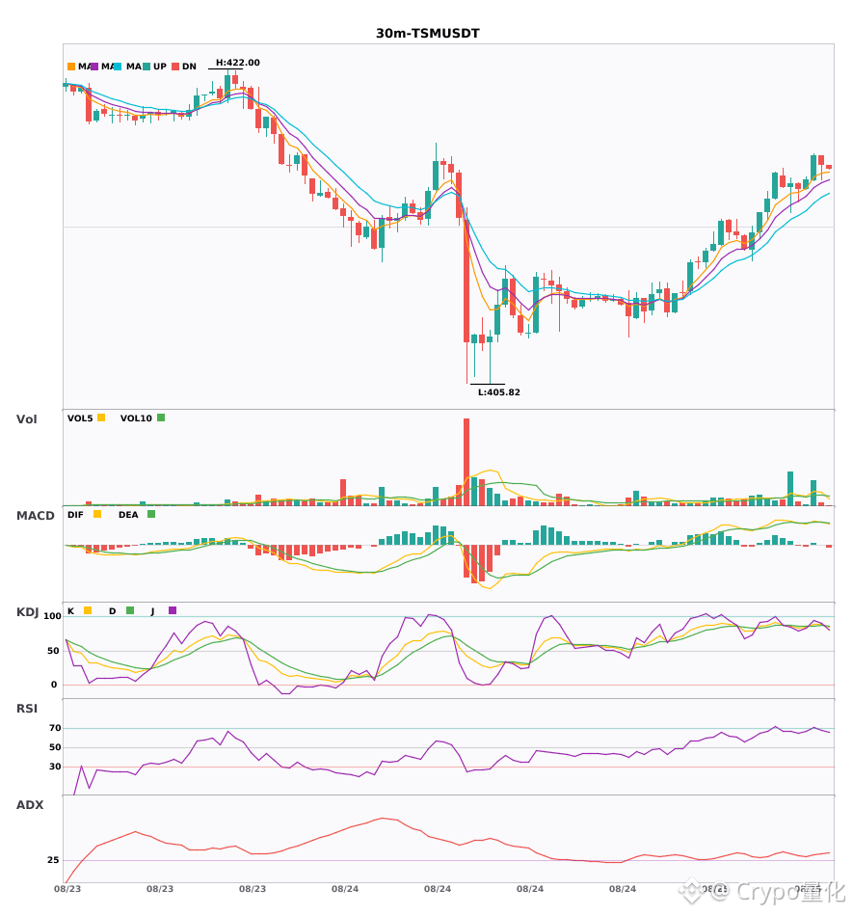Toggle the yellow DIF legend swatch
Screen dimensions: 853x916
click(x=97, y=514)
